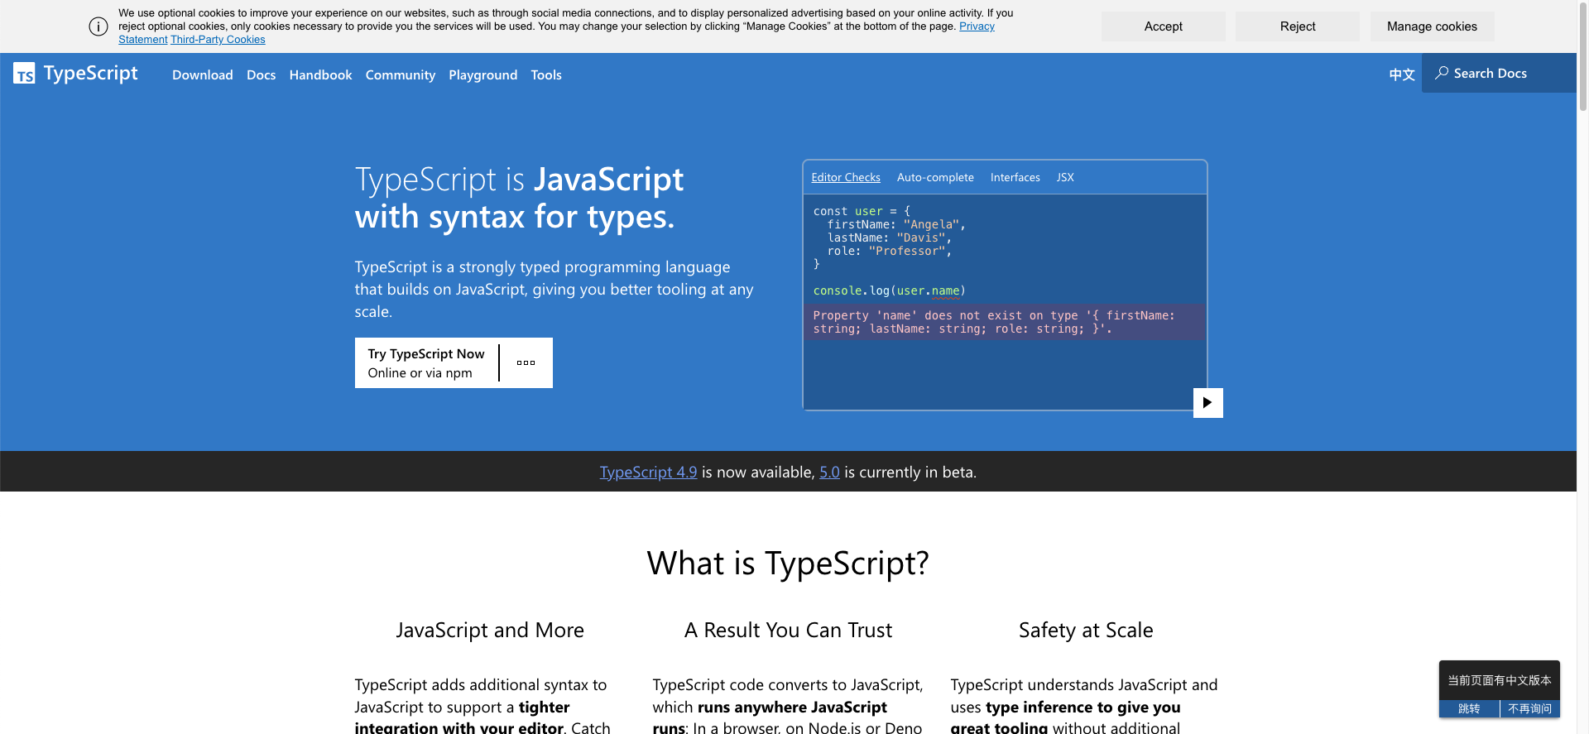Open the Playground

482,74
